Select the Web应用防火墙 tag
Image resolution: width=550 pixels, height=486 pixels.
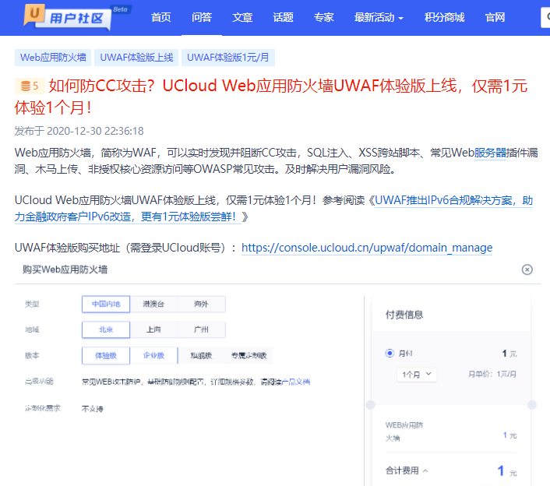(53, 58)
